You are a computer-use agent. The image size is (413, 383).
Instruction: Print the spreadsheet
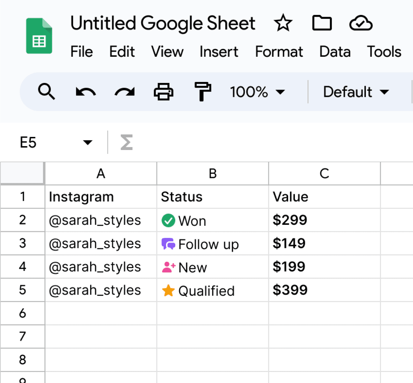point(164,92)
